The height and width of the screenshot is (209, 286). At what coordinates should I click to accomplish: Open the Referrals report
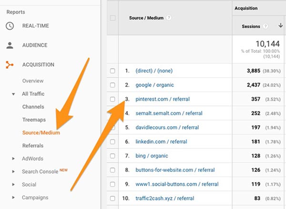pos(33,146)
